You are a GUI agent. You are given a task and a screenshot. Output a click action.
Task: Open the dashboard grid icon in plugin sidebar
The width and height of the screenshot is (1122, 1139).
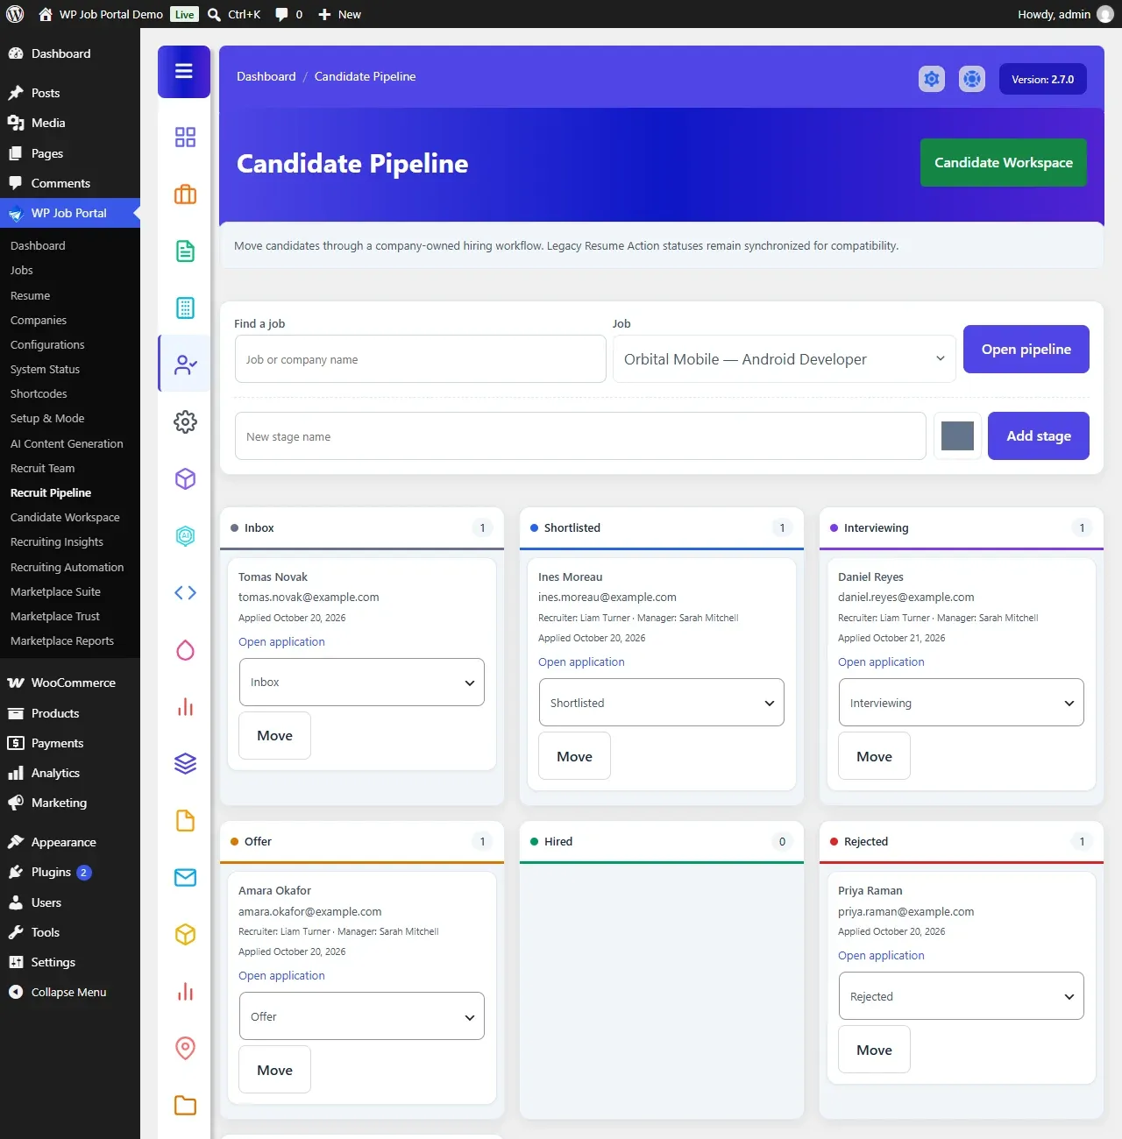tap(185, 137)
